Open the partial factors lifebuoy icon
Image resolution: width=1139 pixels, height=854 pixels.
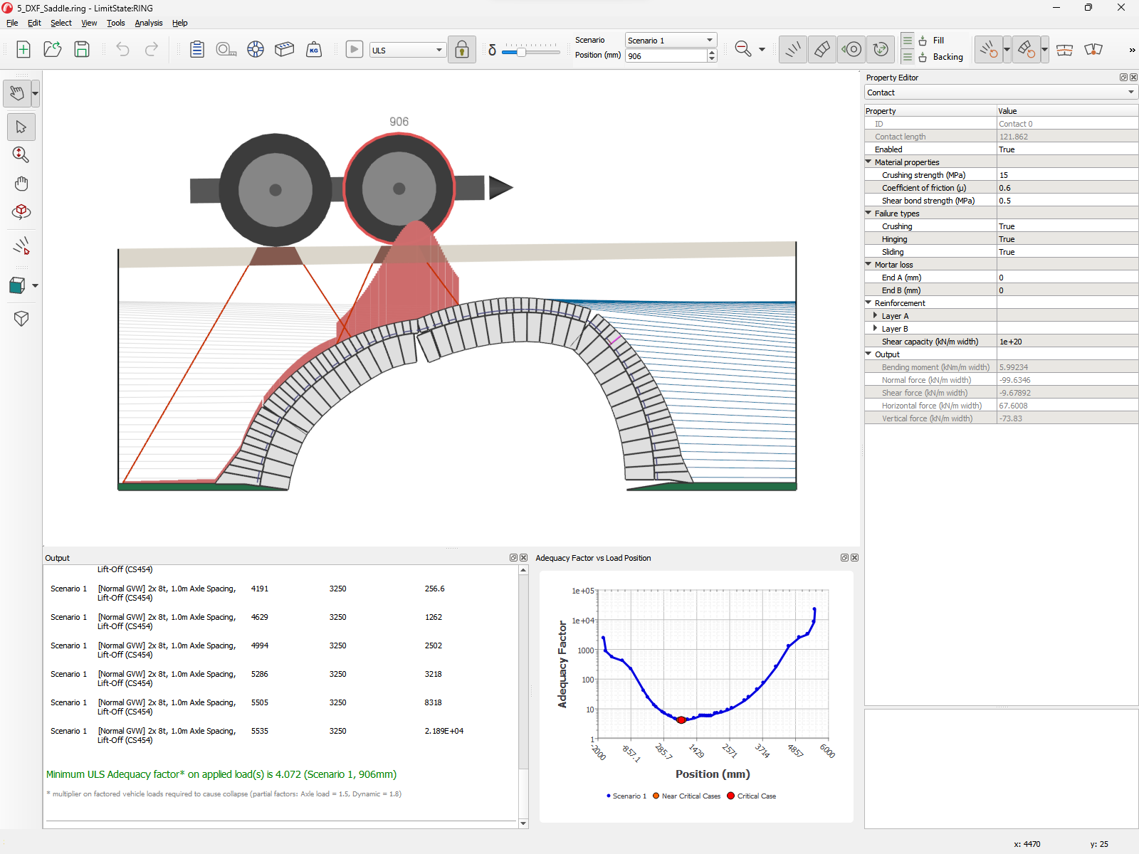coord(256,49)
